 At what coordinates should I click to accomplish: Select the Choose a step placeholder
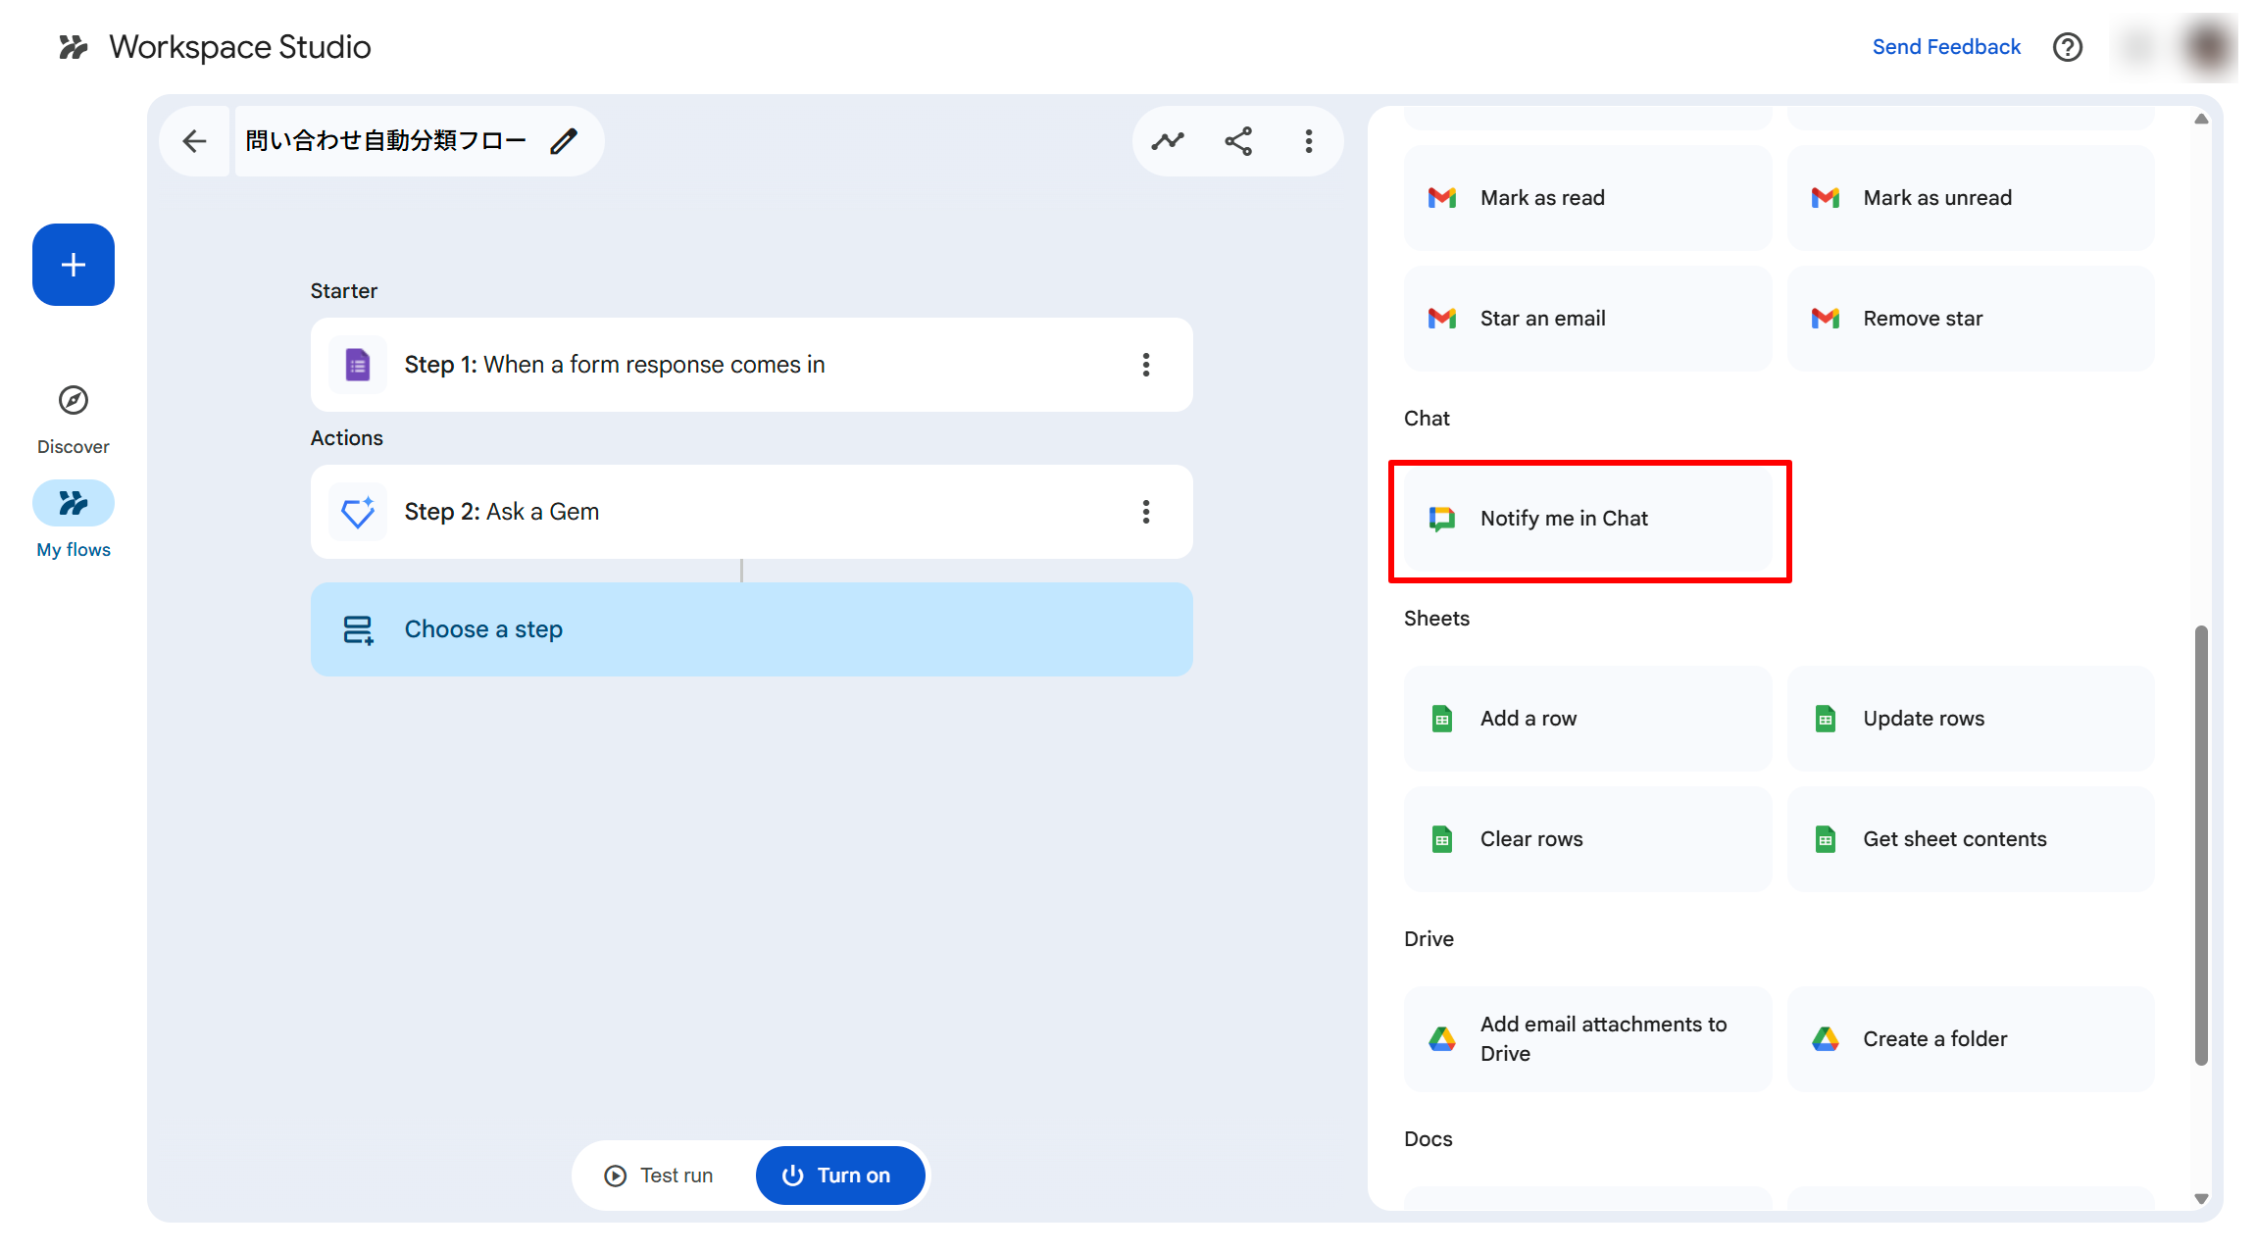(751, 629)
